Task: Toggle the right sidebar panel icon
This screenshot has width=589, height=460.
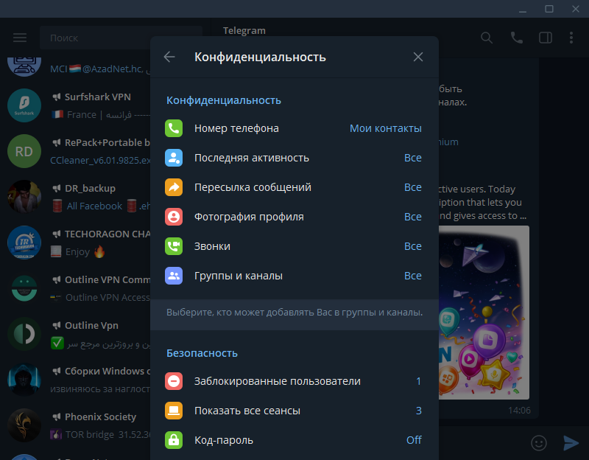Action: tap(546, 38)
